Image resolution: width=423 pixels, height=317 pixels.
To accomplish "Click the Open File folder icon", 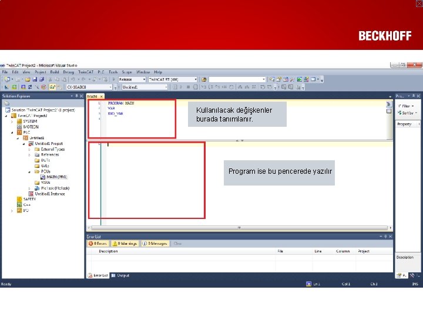I will [28, 79].
